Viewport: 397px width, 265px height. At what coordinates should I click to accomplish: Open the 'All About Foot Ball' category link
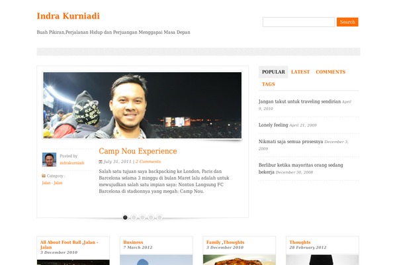pos(60,242)
